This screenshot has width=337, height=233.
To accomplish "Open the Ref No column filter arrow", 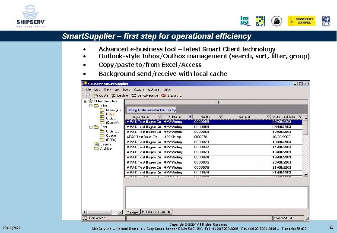I will (220, 116).
